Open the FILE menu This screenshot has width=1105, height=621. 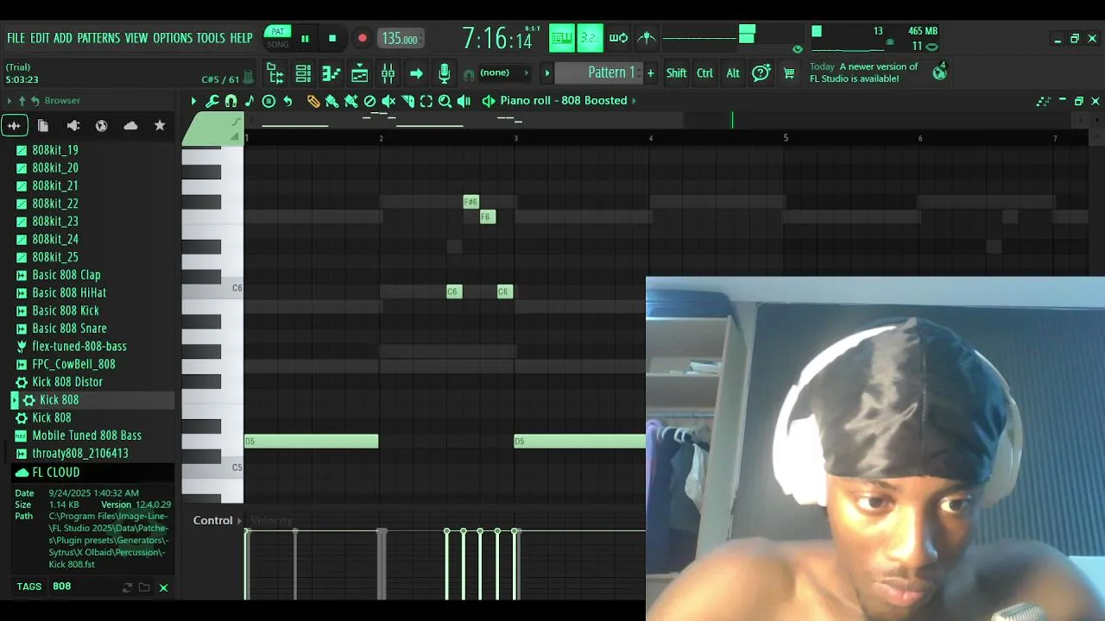(16, 38)
